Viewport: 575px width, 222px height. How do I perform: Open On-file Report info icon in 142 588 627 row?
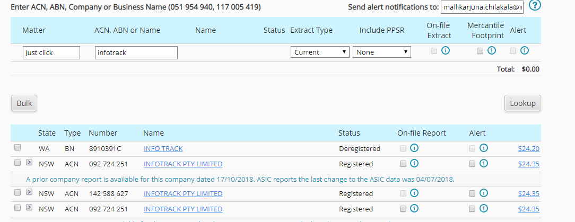coord(414,193)
